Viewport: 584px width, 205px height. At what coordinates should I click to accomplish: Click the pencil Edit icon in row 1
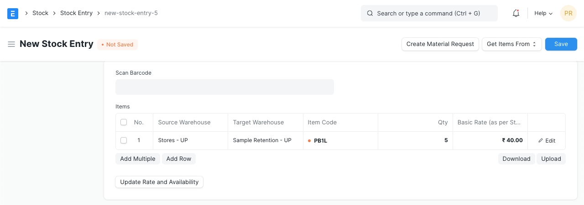coord(541,141)
